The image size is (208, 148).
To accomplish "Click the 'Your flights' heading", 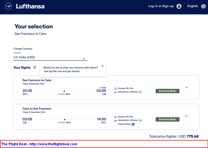I will point(22,67).
